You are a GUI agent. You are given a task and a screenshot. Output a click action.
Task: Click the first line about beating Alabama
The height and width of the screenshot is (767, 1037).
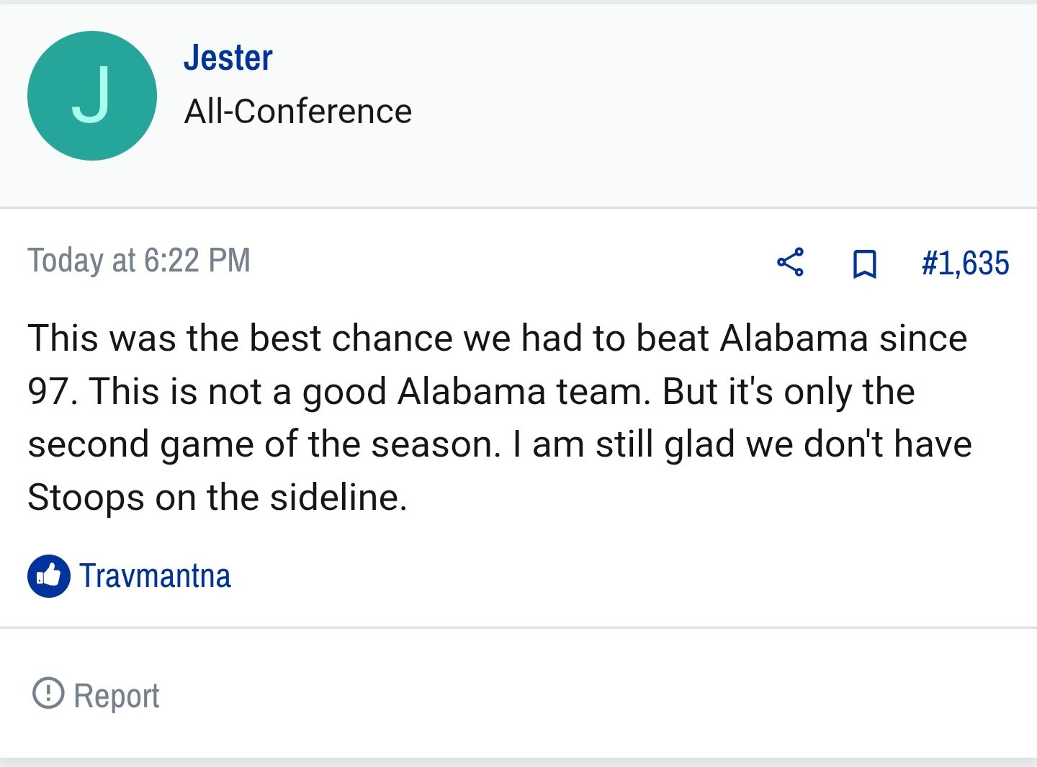tap(498, 338)
